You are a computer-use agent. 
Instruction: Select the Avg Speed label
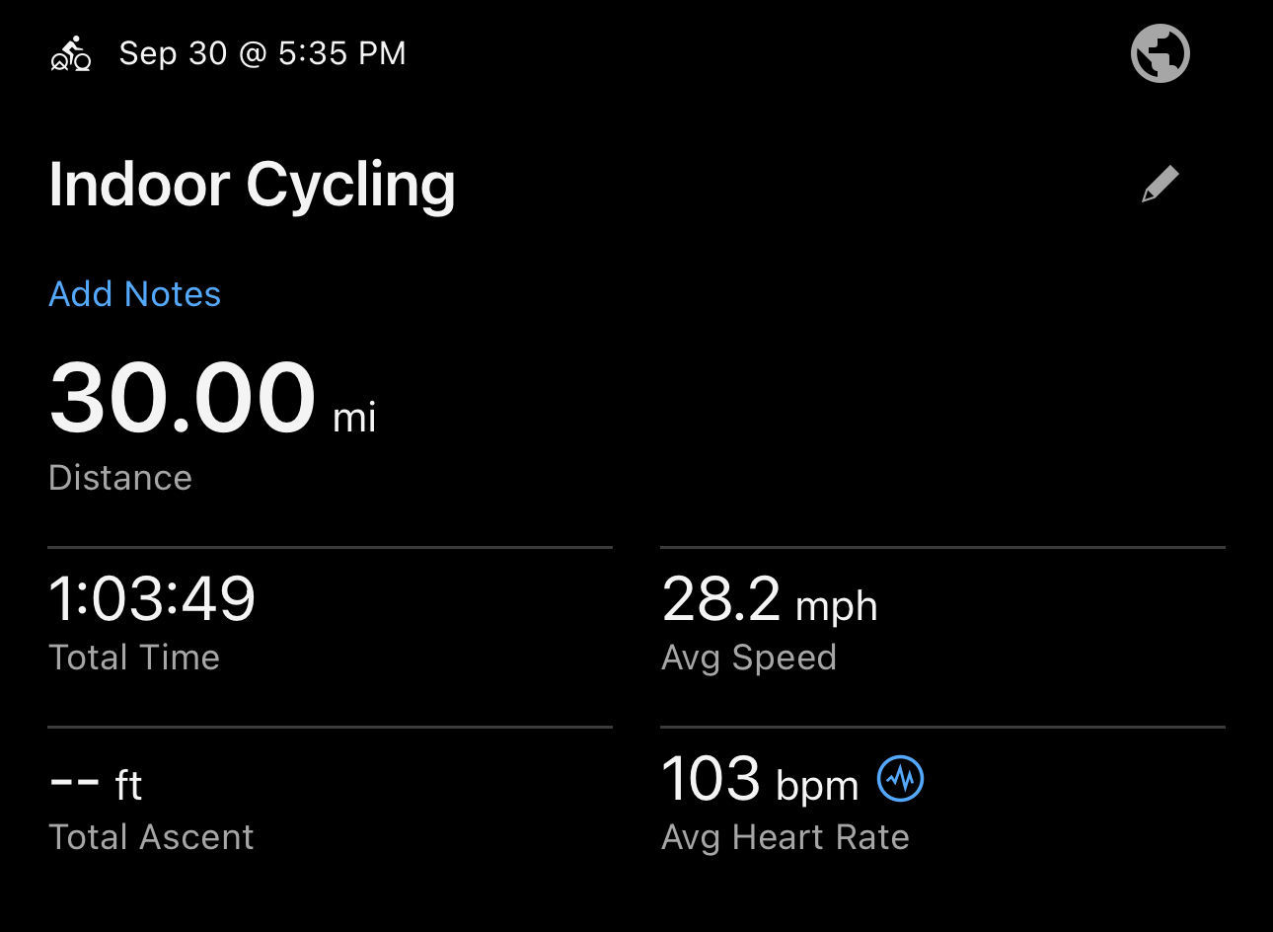pos(749,658)
